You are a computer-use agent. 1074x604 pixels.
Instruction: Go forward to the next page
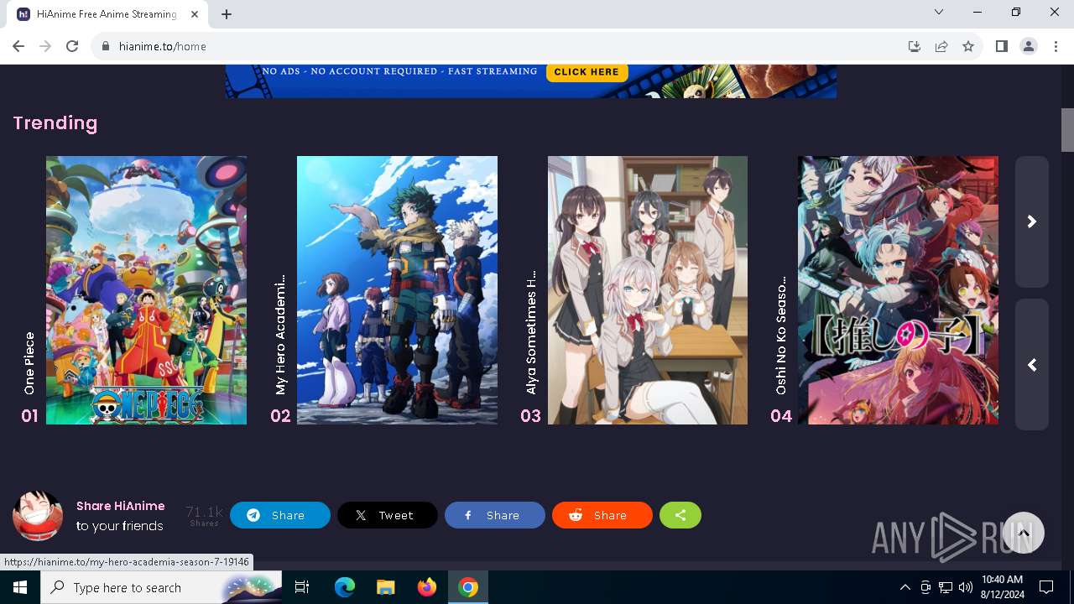coord(45,46)
